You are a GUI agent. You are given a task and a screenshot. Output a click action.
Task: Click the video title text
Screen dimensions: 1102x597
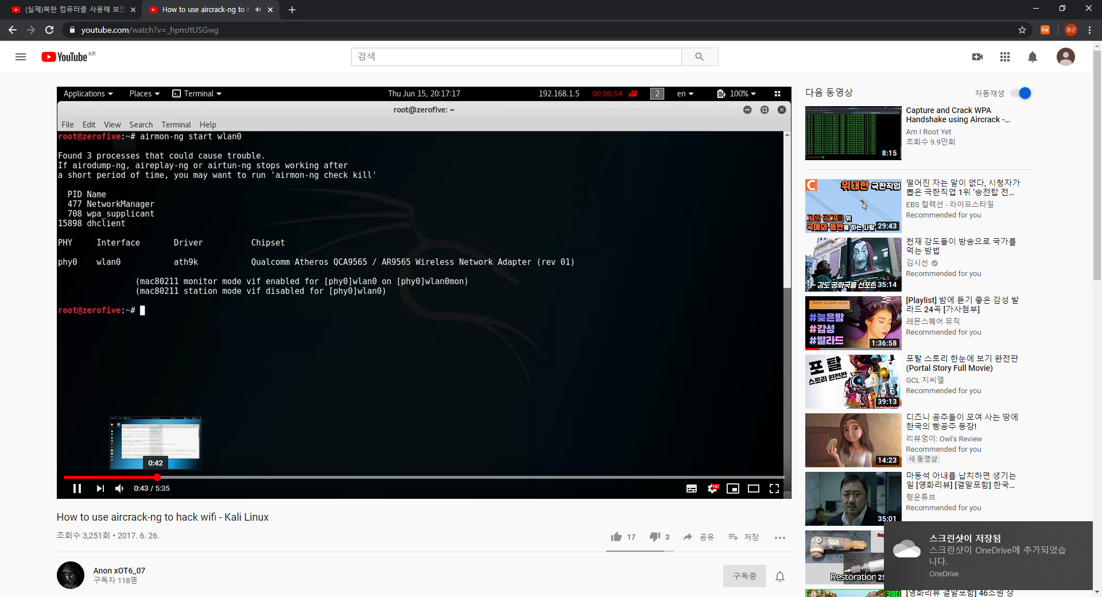[162, 517]
